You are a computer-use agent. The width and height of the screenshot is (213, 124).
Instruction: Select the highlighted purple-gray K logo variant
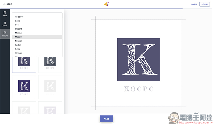pyautogui.click(x=24, y=65)
